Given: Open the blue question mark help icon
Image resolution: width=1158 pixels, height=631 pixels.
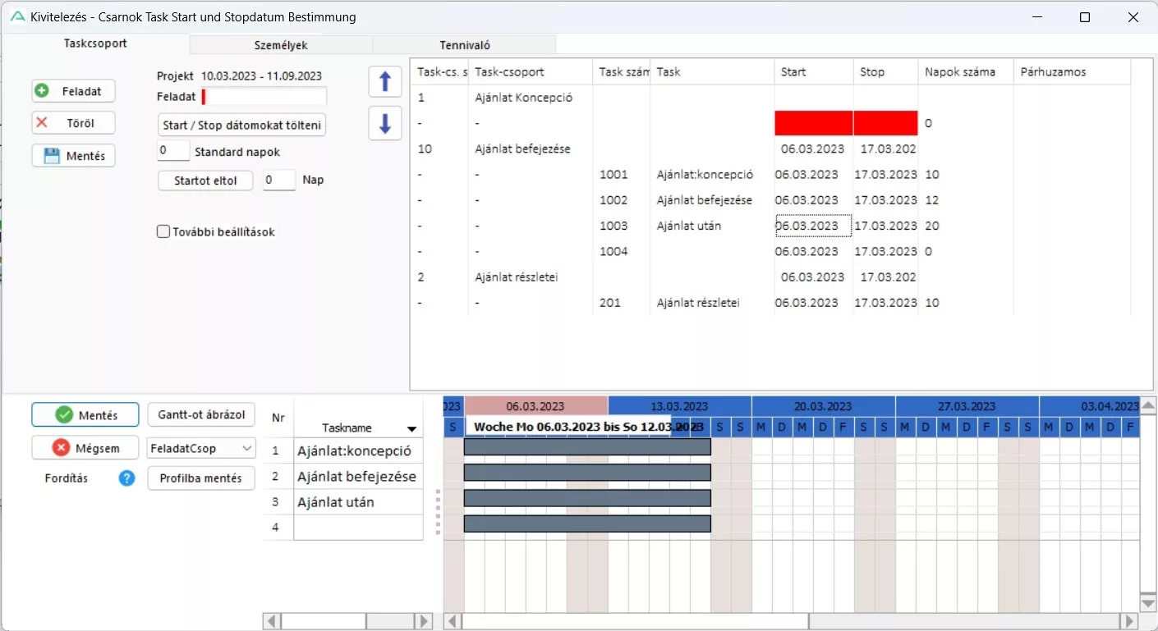Looking at the screenshot, I should 126,478.
